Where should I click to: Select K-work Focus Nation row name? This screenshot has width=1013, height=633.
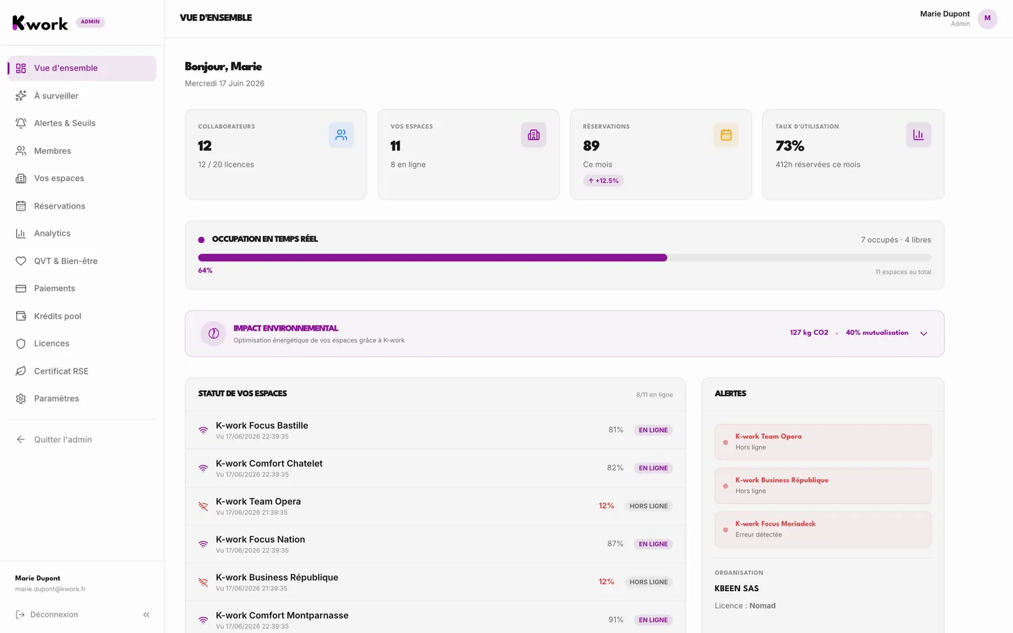[260, 540]
